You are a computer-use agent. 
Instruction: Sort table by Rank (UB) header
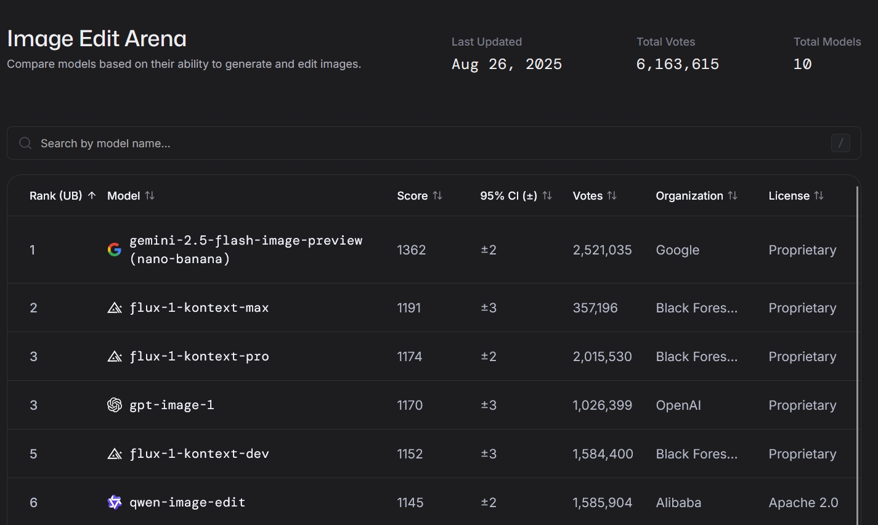[63, 195]
